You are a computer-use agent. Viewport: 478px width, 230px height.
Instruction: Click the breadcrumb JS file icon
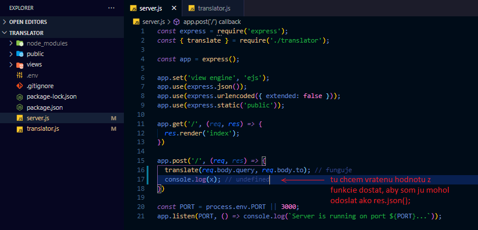click(x=137, y=22)
